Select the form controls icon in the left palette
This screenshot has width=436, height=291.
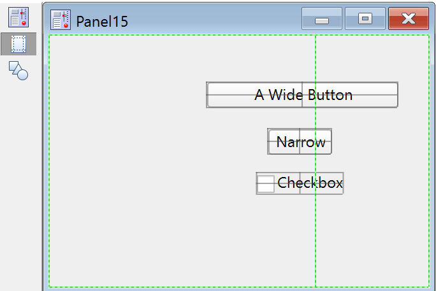(18, 17)
